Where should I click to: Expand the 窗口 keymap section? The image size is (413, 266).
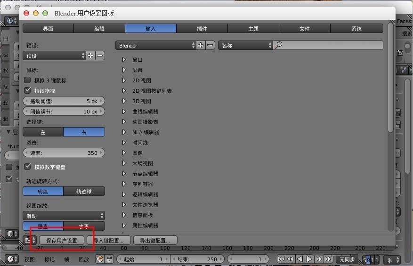click(x=124, y=60)
